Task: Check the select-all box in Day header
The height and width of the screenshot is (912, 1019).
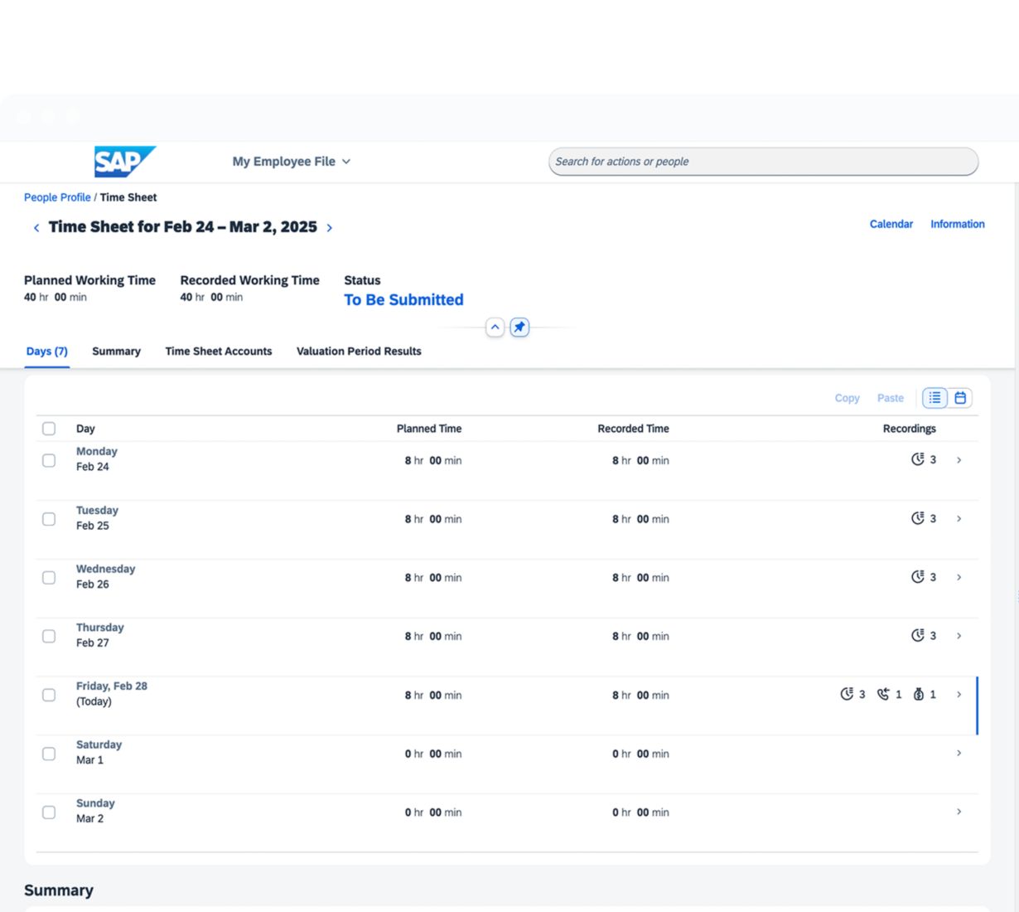Action: (x=49, y=429)
